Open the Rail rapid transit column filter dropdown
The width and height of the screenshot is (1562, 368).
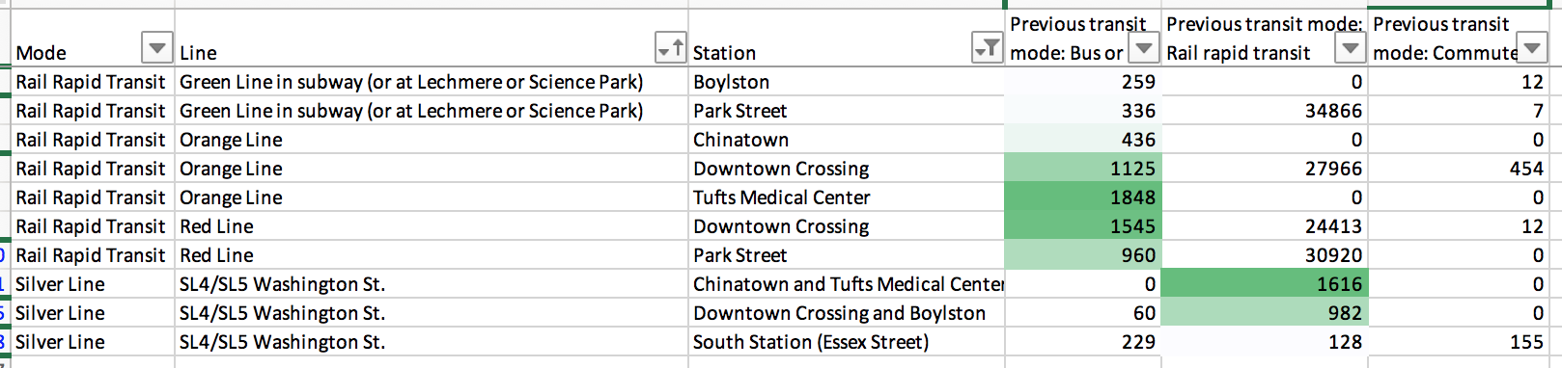(x=1350, y=46)
